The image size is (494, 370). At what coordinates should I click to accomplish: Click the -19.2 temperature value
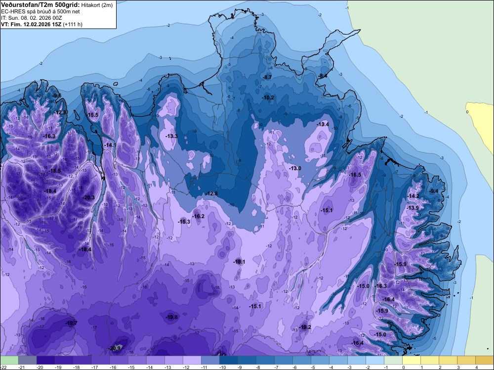pos(305,327)
